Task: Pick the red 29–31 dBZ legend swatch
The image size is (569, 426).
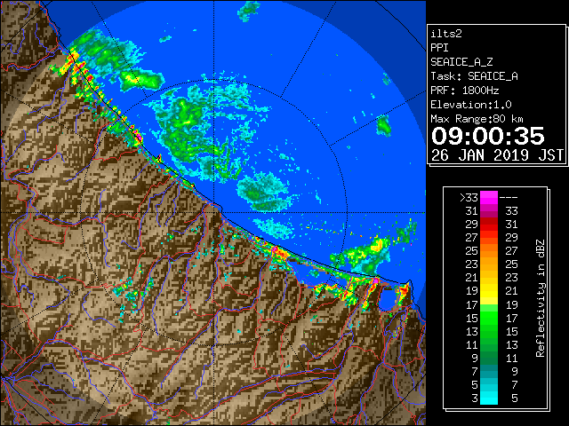Action: [x=489, y=225]
